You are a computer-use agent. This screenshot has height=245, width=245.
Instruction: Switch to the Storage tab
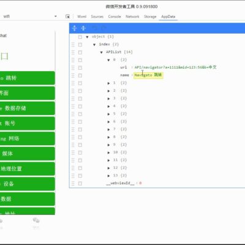(x=150, y=17)
